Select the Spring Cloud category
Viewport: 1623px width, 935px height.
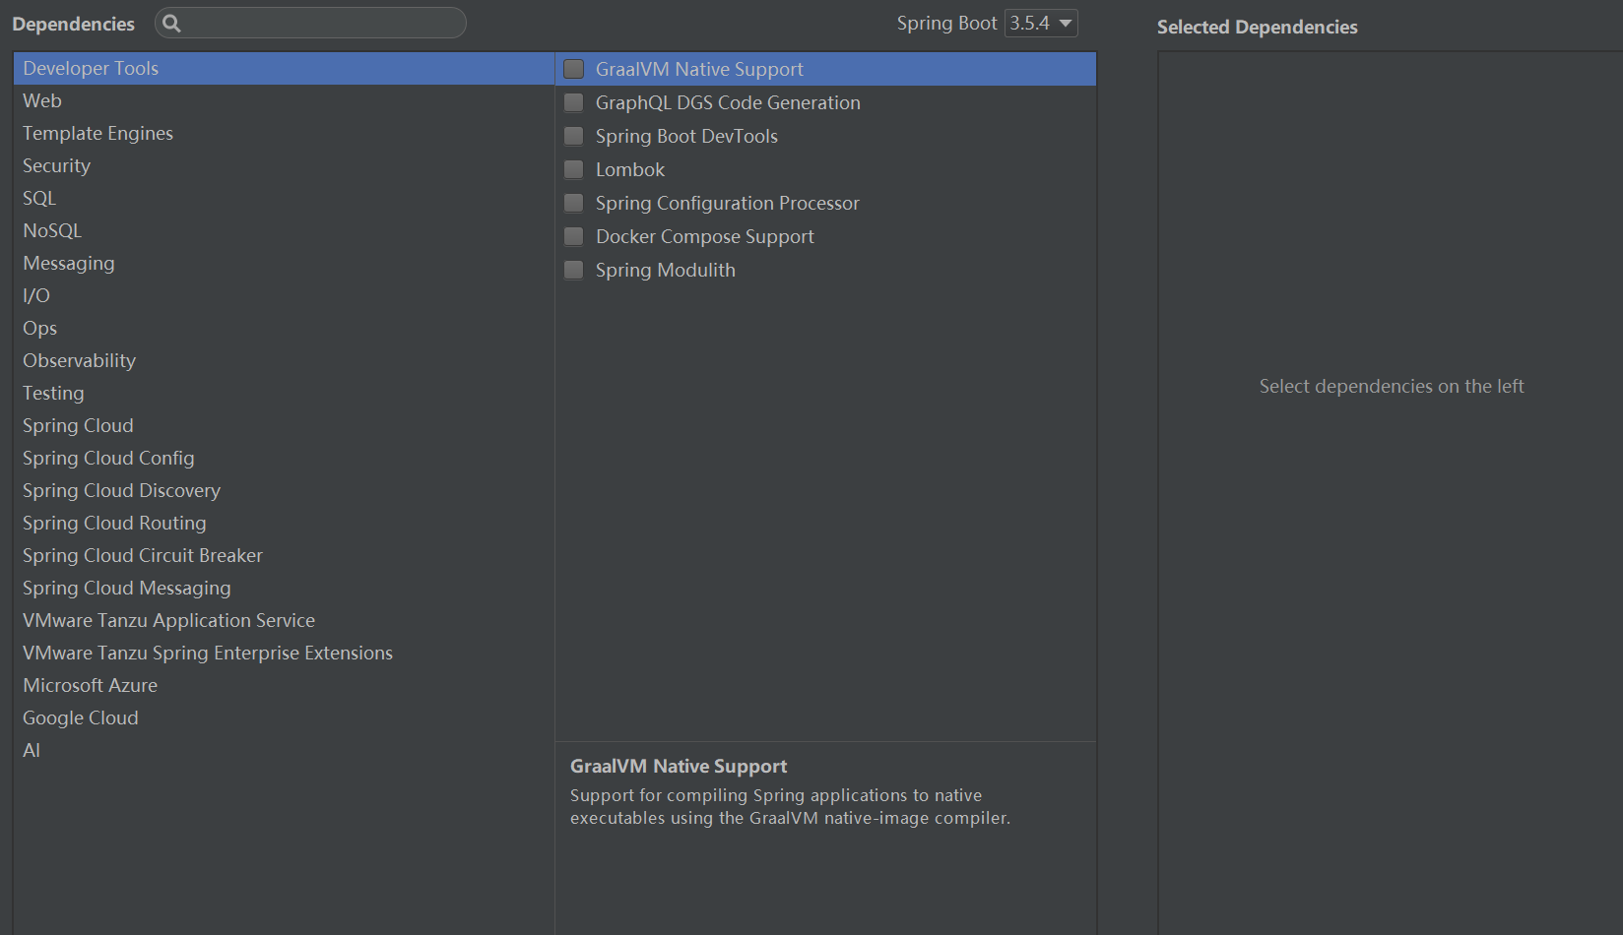coord(284,425)
